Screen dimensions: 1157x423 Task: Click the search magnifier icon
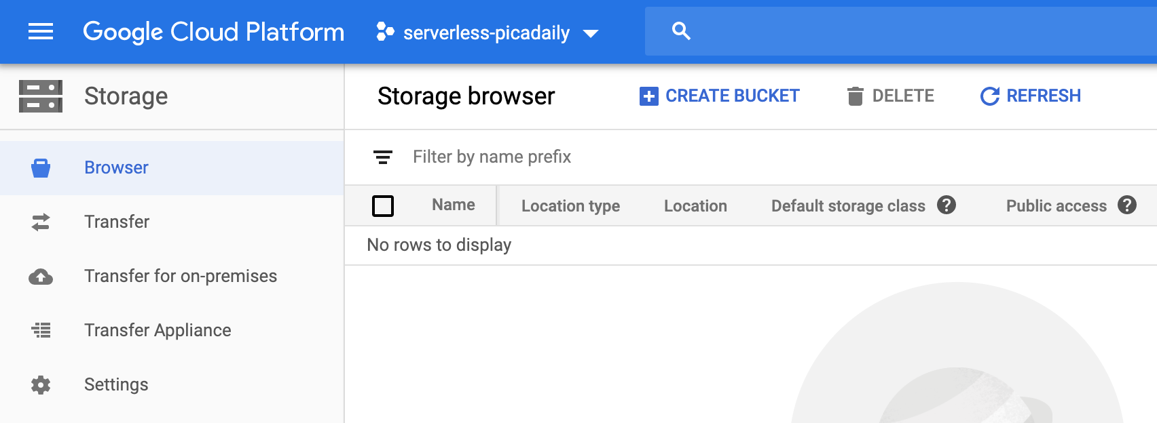(681, 31)
